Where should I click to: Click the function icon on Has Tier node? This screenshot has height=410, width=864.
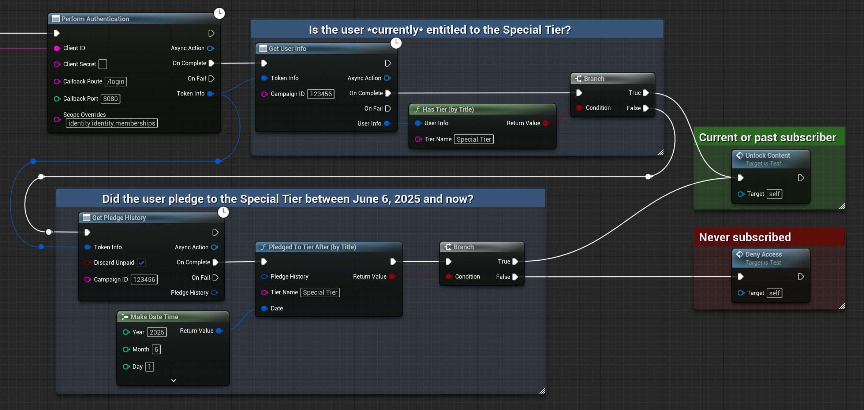[x=417, y=109]
